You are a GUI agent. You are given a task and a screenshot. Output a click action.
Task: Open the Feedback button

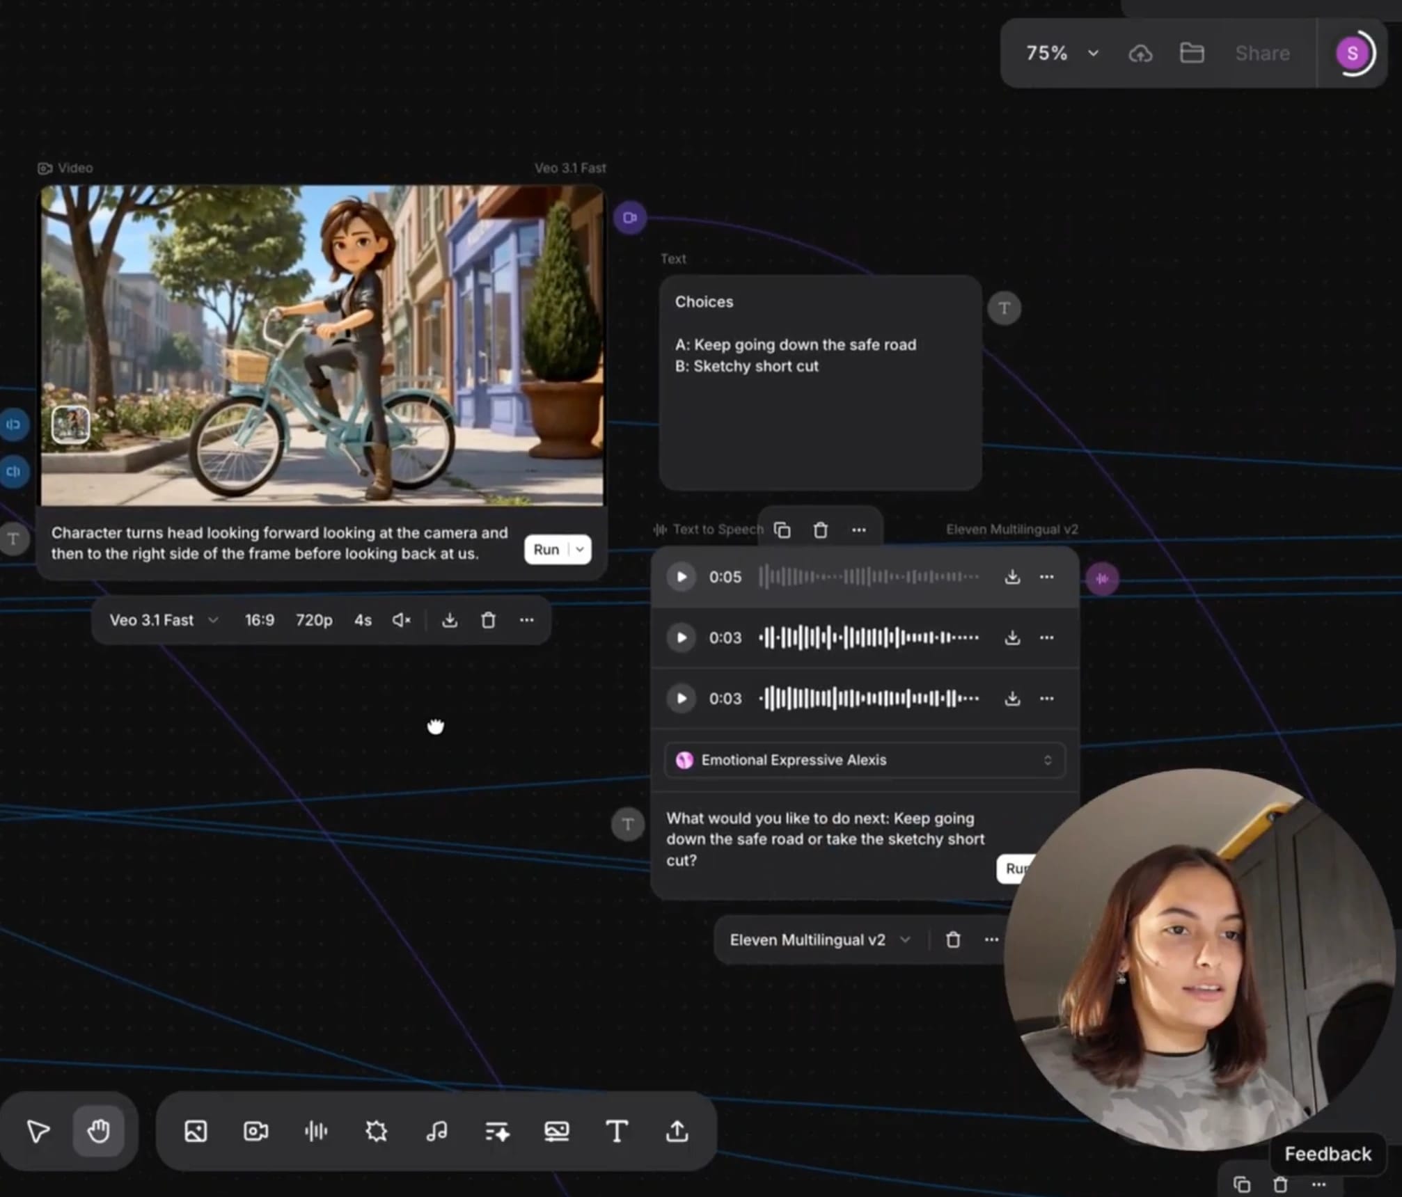pos(1328,1154)
